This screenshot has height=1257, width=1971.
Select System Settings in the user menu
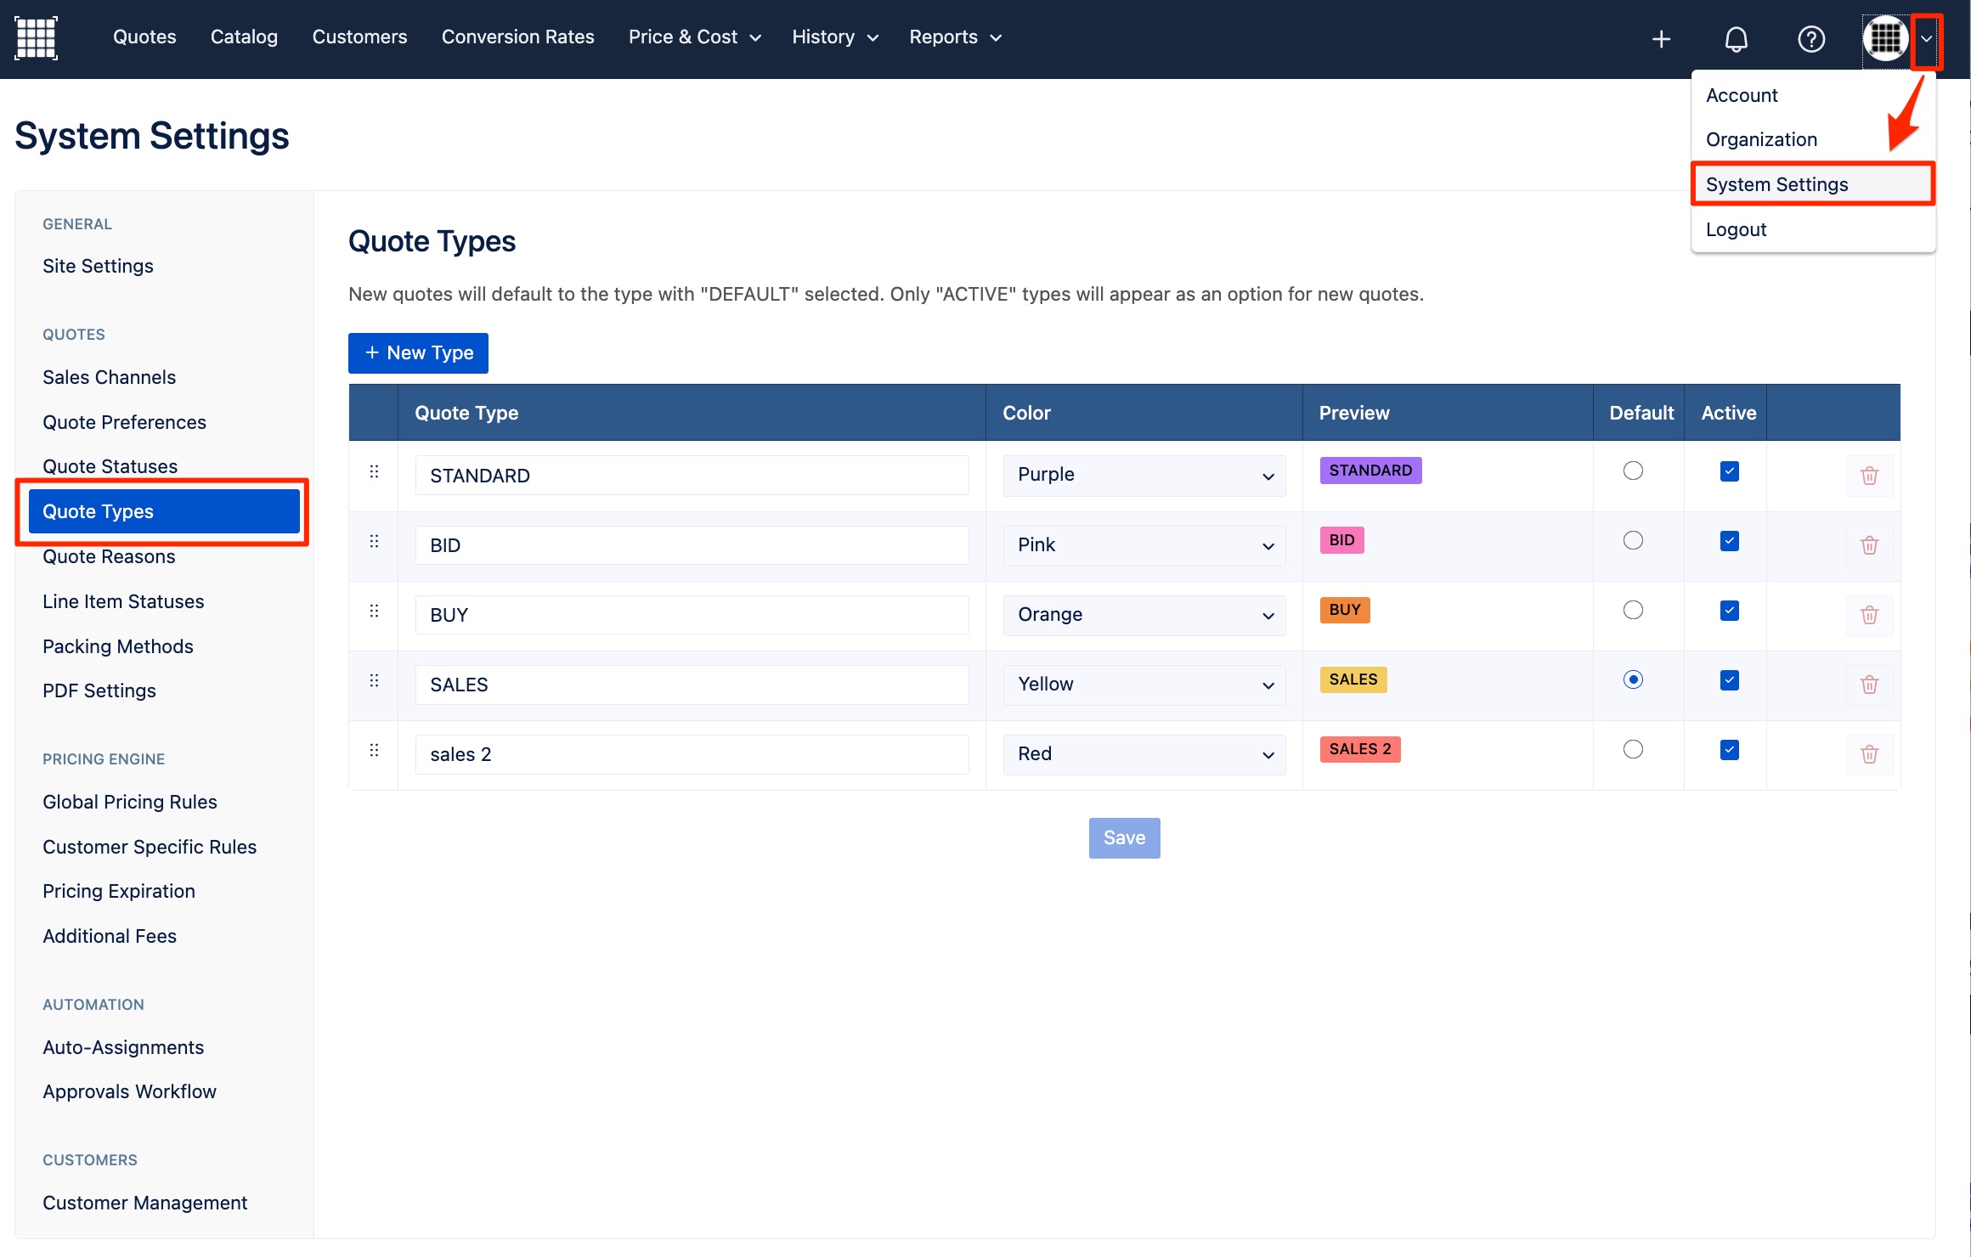coord(1813,184)
